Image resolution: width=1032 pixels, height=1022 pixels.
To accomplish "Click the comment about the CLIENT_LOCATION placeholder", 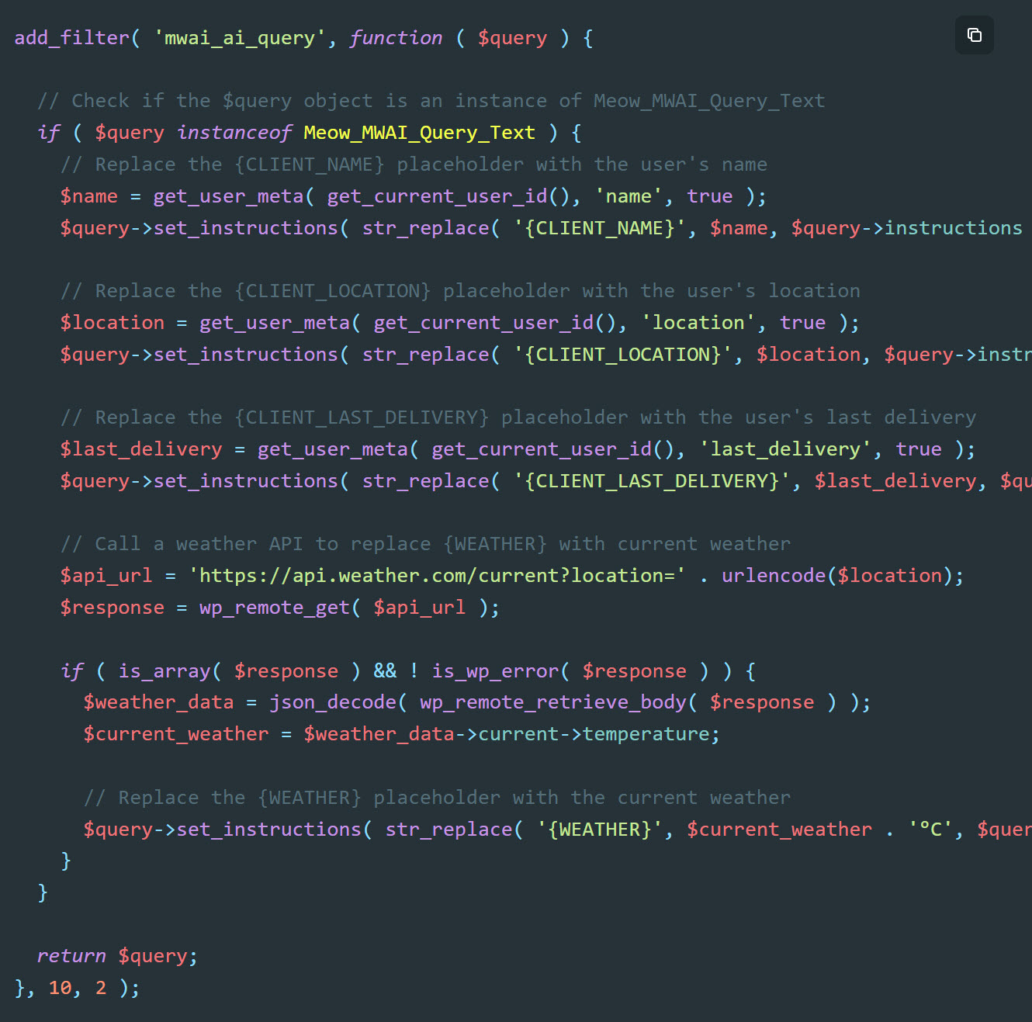I will pyautogui.click(x=460, y=291).
